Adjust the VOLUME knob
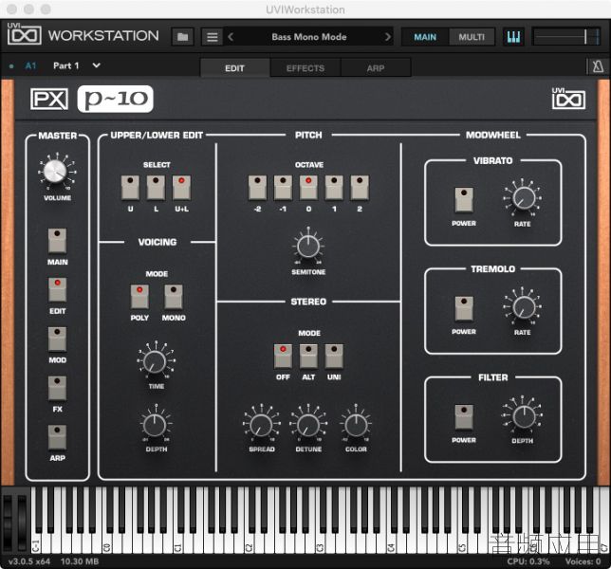The height and width of the screenshot is (569, 611). [x=55, y=172]
